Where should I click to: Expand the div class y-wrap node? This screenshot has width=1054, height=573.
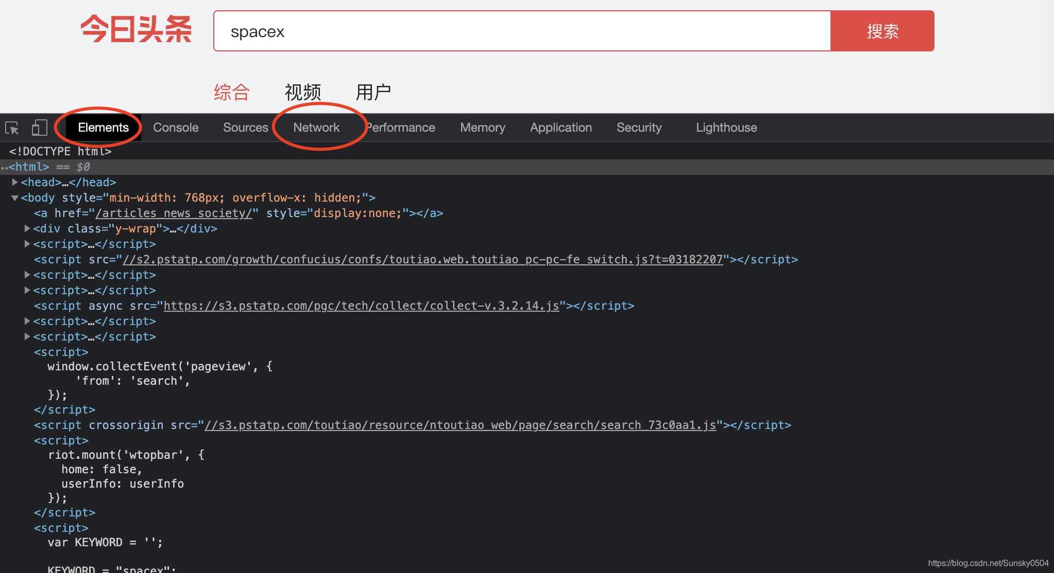click(x=27, y=228)
